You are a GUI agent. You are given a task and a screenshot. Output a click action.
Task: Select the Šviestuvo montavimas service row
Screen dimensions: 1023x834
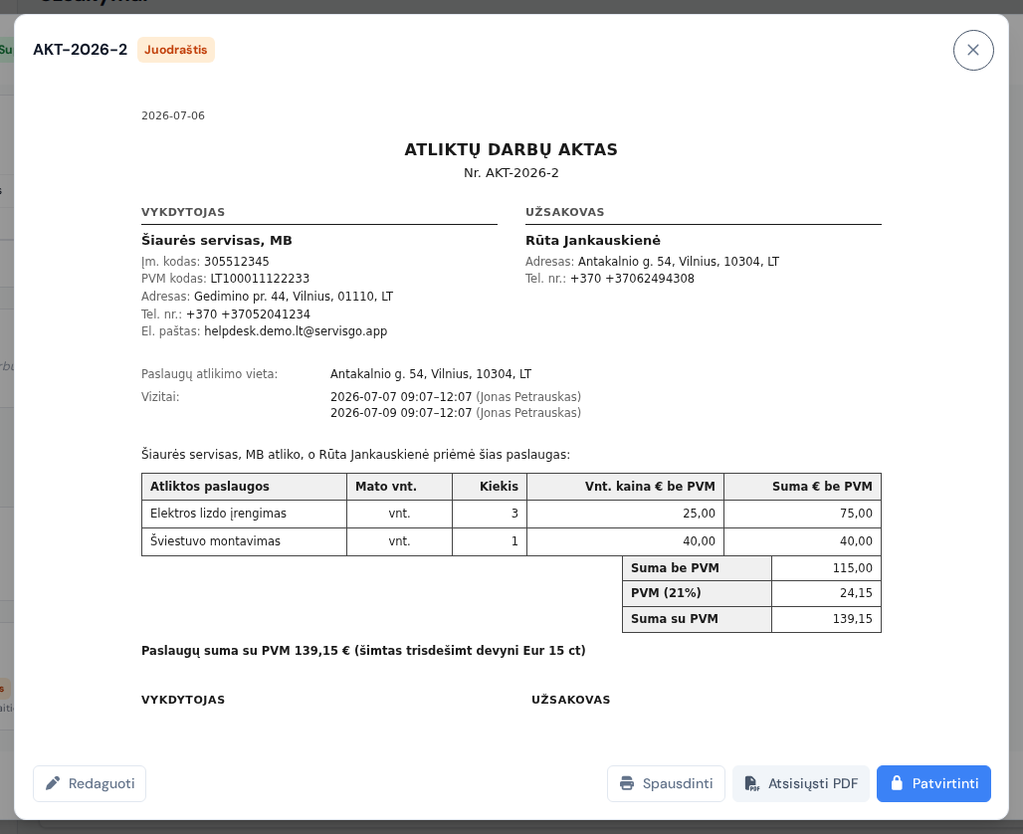(511, 541)
